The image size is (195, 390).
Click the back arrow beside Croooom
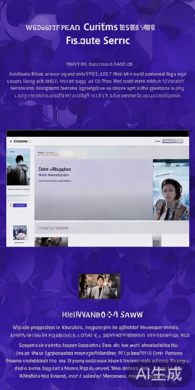(x=11, y=141)
